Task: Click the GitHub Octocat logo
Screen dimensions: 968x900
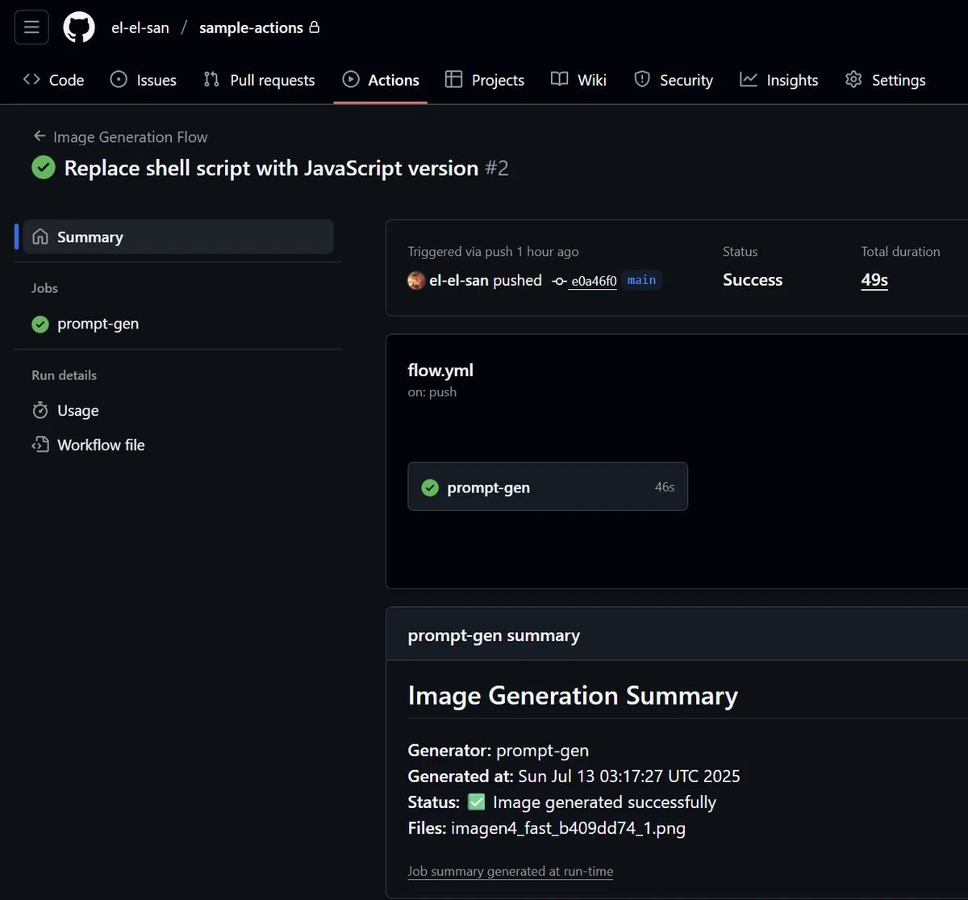Action: coord(79,27)
